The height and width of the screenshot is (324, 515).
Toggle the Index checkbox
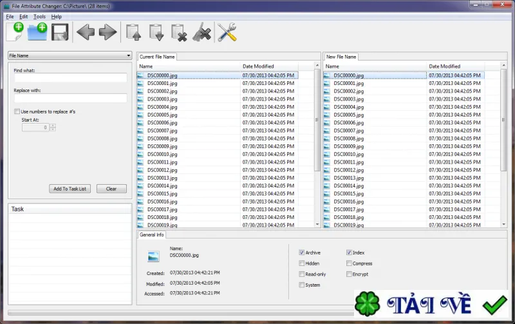click(x=349, y=253)
